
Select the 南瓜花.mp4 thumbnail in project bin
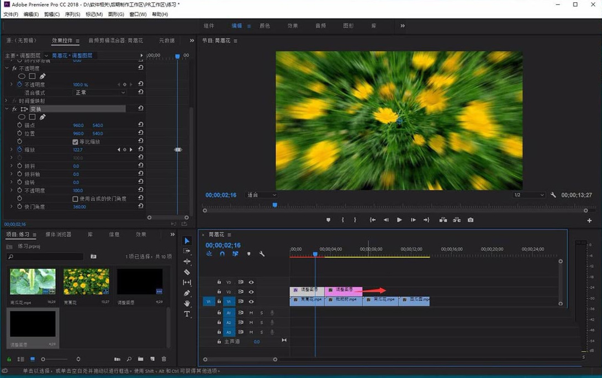pyautogui.click(x=33, y=281)
